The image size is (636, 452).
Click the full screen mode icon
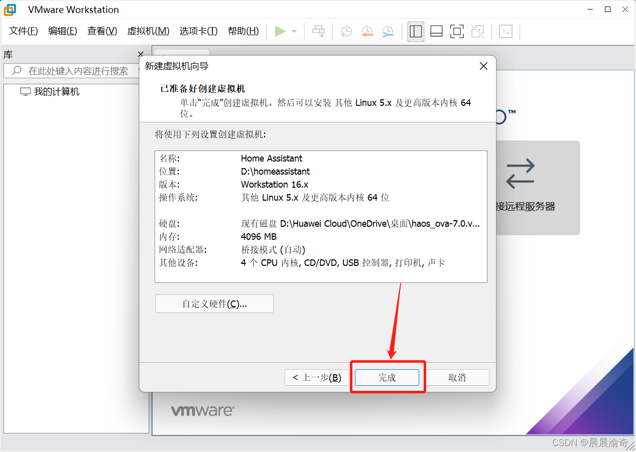(x=457, y=31)
